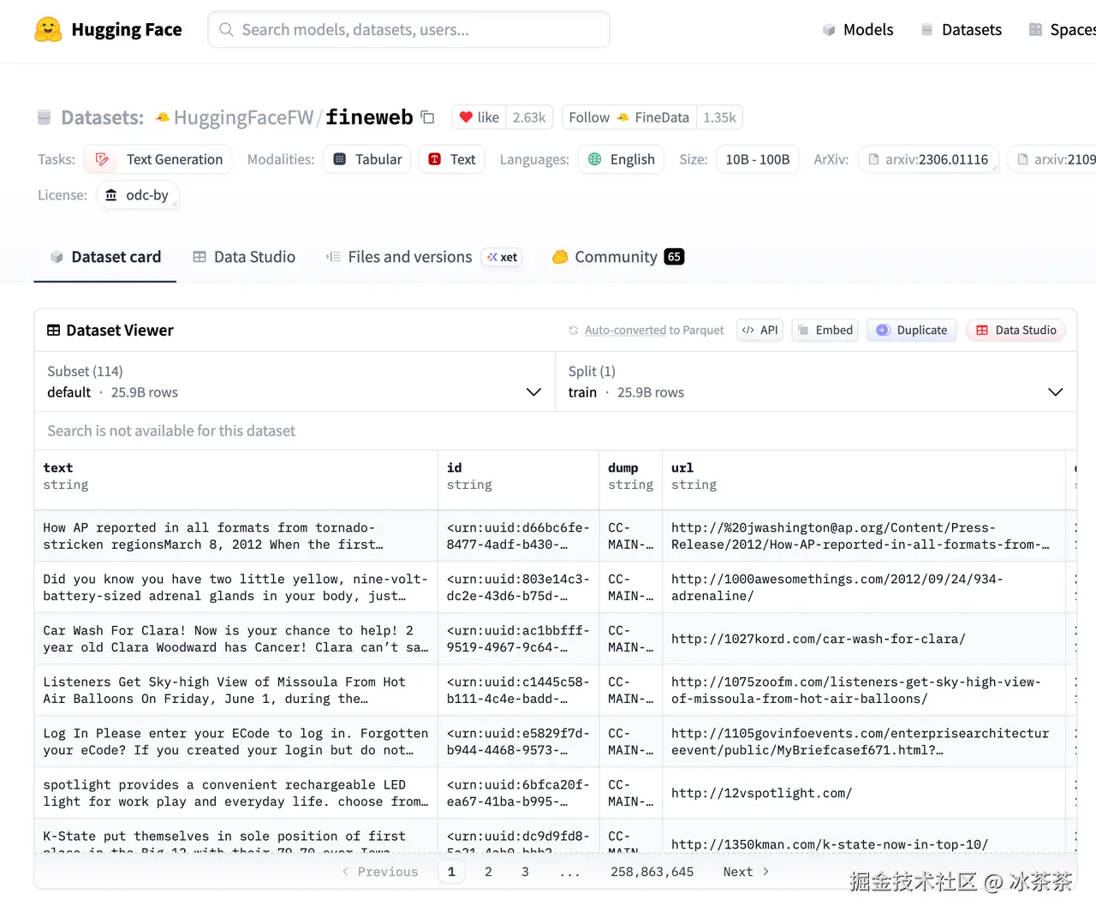
Task: Click the disabled dataset search field
Action: (x=556, y=431)
